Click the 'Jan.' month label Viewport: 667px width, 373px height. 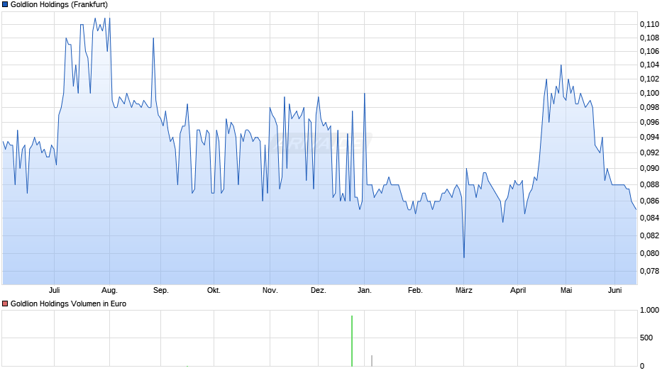[365, 291]
